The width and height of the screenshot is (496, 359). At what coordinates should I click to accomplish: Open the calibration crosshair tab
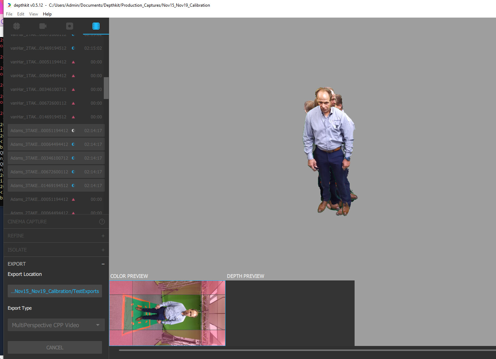(x=17, y=26)
